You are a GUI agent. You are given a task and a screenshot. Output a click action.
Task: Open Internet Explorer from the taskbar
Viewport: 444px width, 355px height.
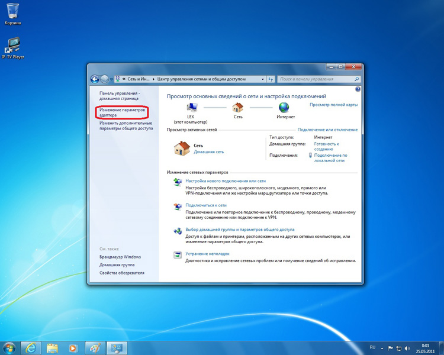[x=30, y=348]
